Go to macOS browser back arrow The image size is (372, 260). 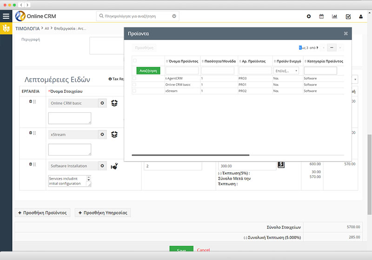pos(21,5)
